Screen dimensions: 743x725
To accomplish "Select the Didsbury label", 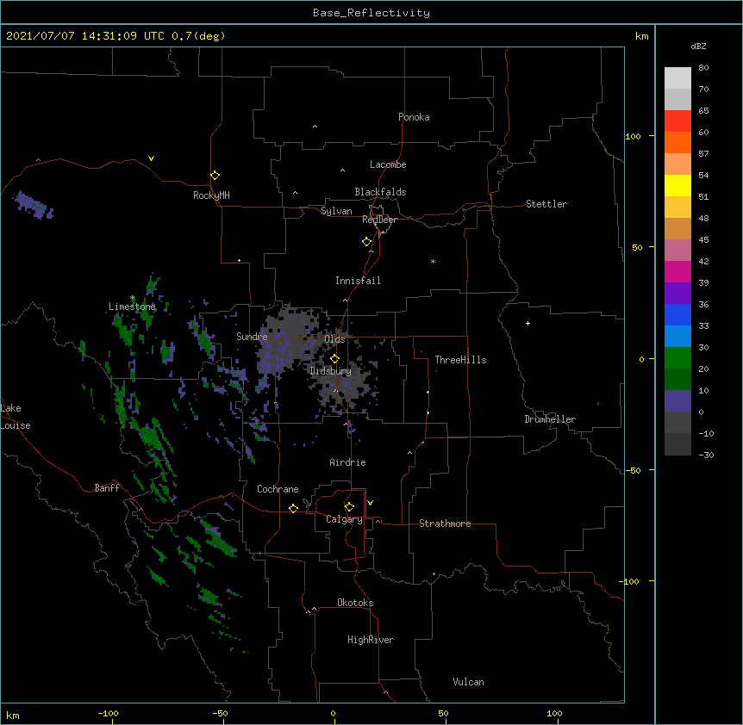I will [x=331, y=371].
